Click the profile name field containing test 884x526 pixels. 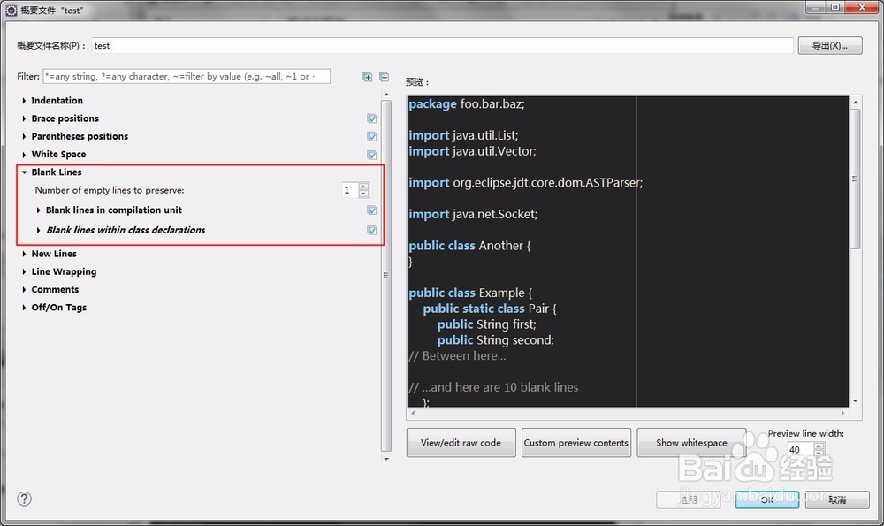[x=443, y=46]
